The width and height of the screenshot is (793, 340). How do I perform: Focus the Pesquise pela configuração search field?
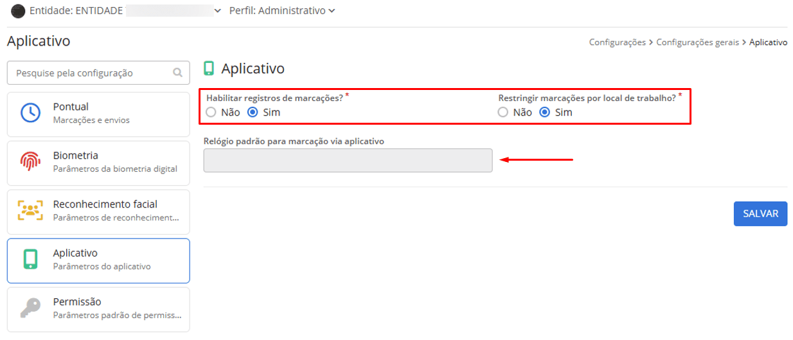[90, 73]
